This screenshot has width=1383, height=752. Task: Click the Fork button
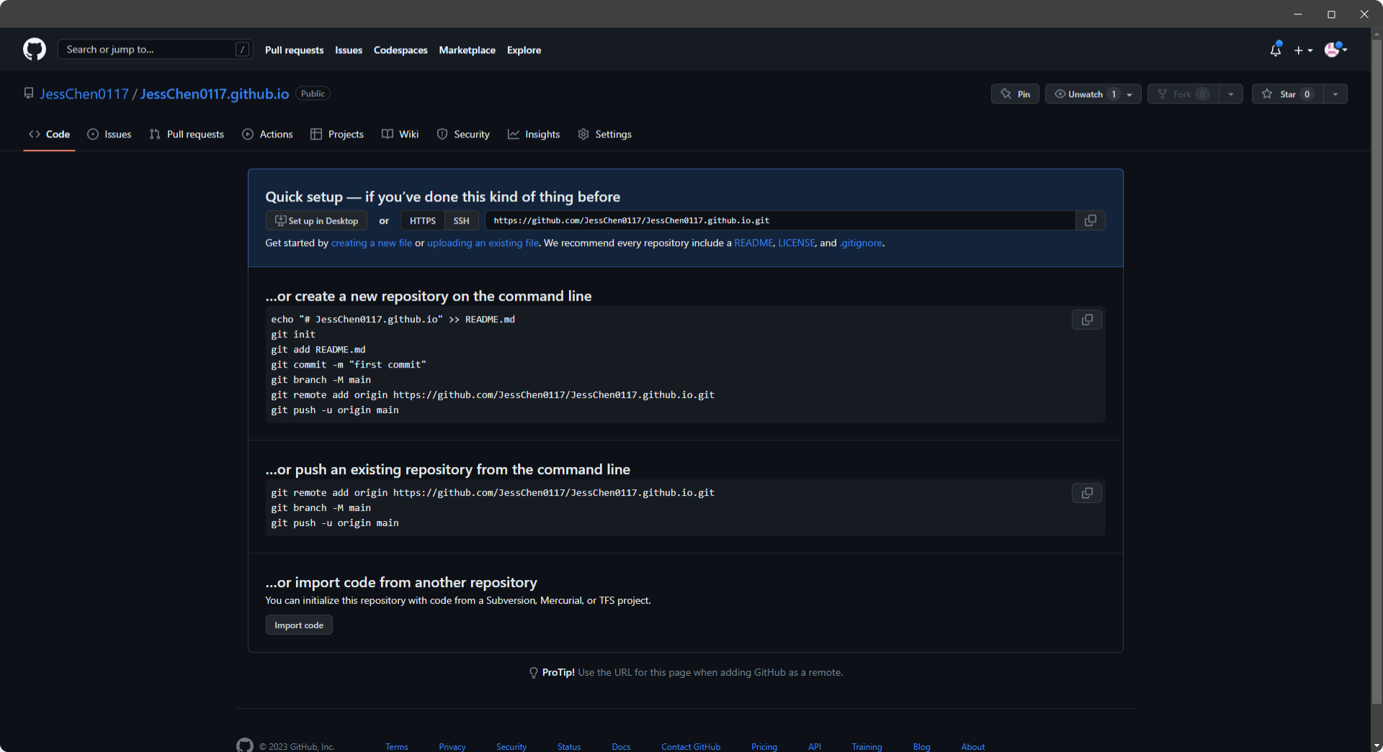click(x=1183, y=94)
